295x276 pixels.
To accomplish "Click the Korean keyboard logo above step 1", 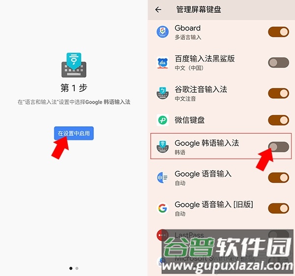I will point(74,65).
